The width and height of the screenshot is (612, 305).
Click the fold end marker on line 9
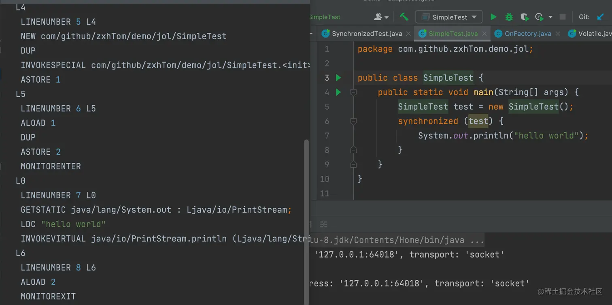(x=353, y=164)
